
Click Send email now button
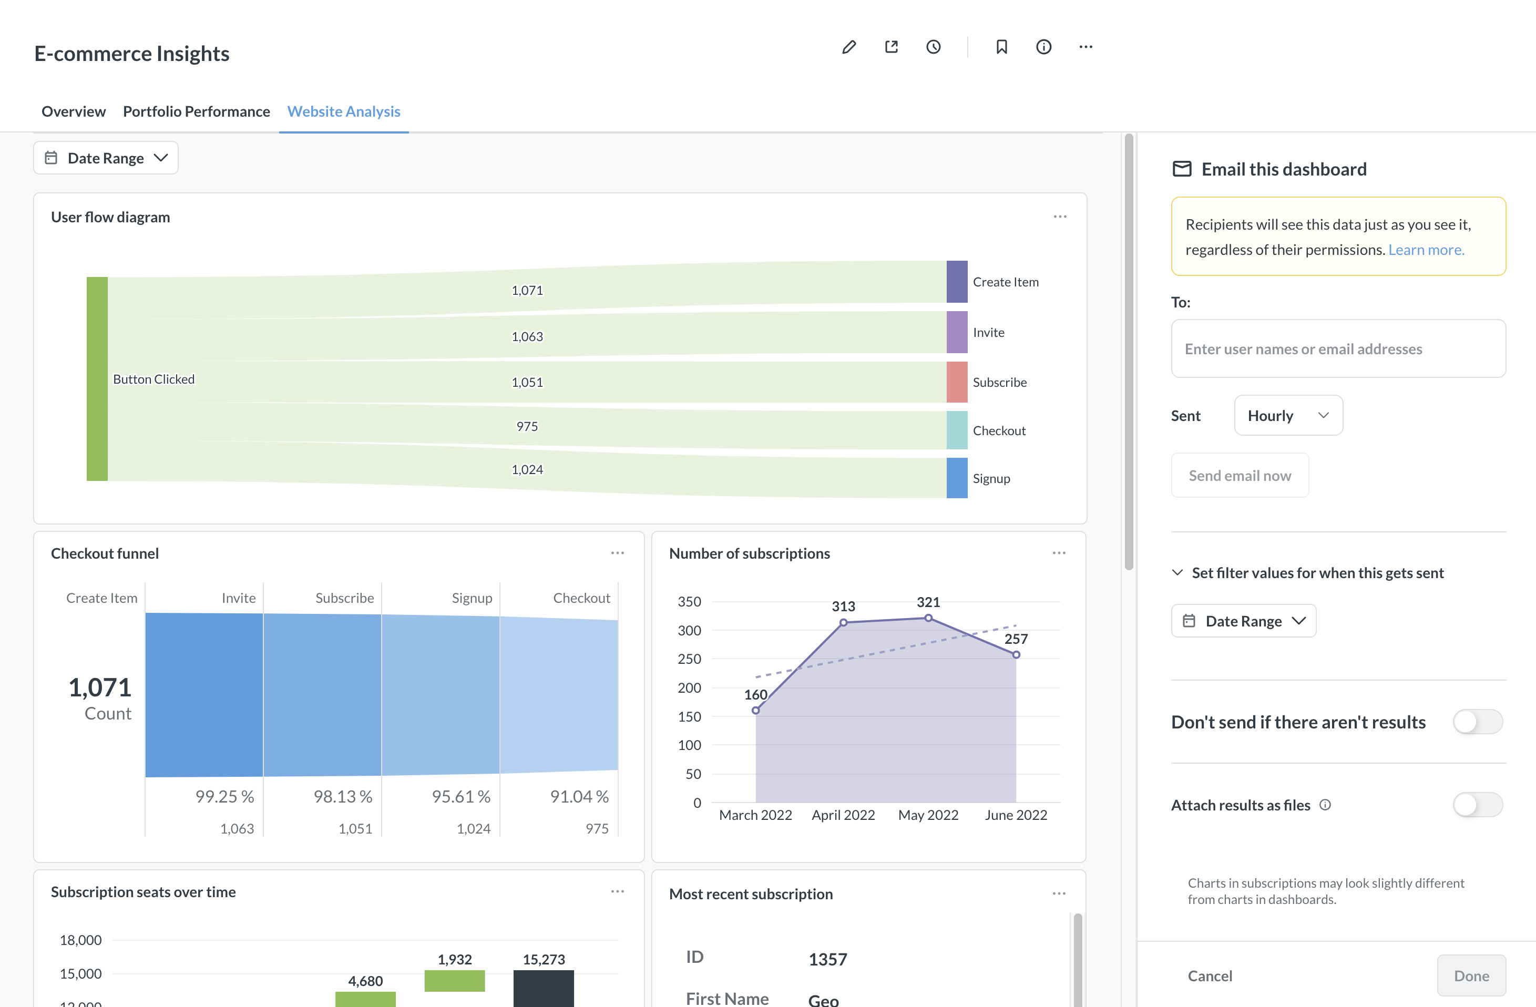pos(1240,476)
